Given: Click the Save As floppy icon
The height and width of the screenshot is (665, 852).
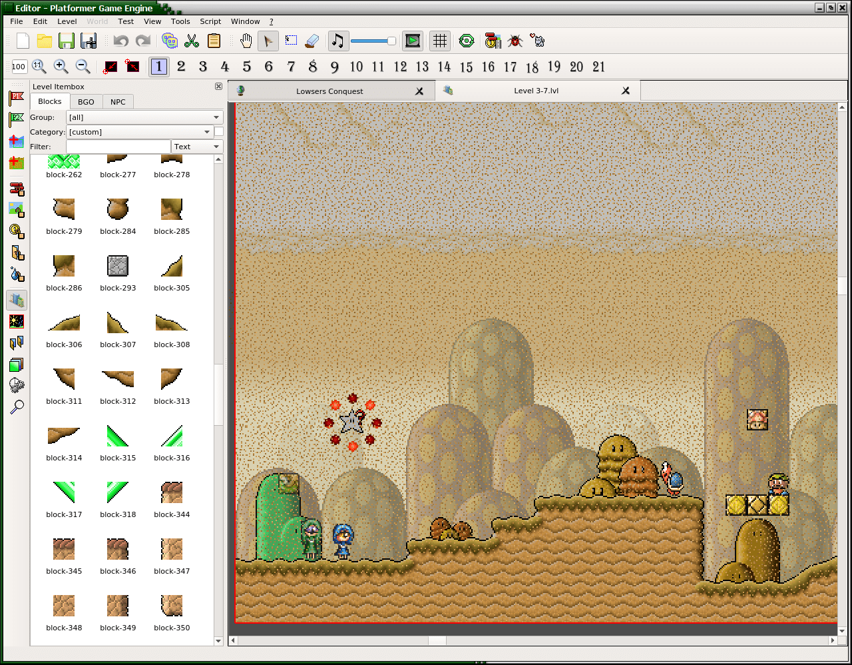Looking at the screenshot, I should point(89,41).
